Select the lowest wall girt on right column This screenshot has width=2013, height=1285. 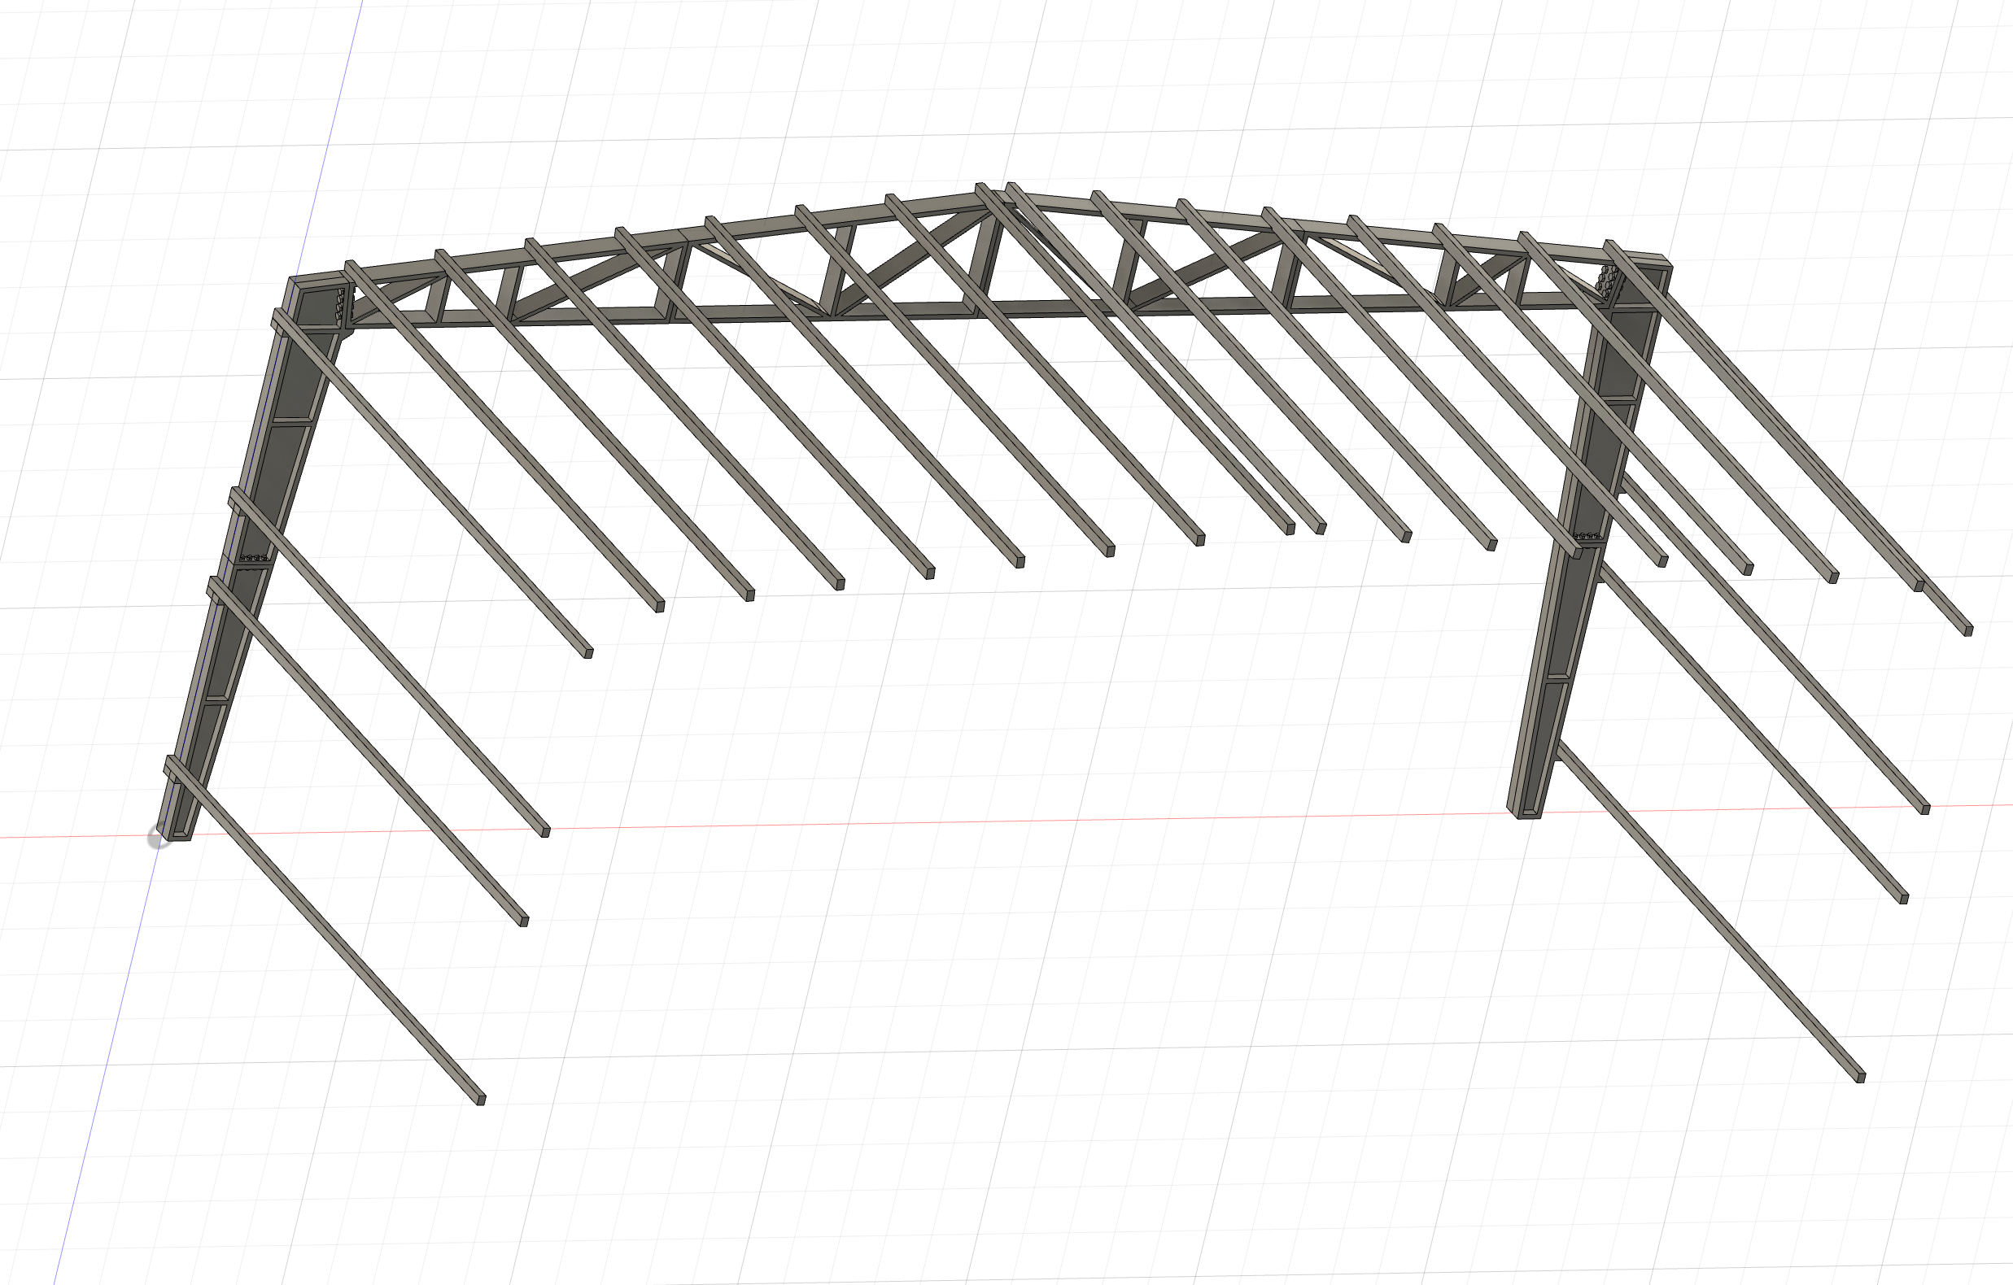coord(1709,913)
